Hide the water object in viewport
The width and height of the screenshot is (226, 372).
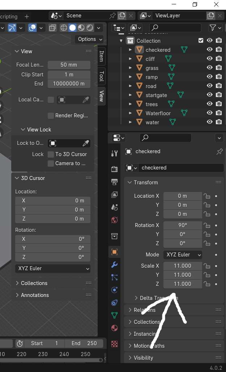click(210, 122)
